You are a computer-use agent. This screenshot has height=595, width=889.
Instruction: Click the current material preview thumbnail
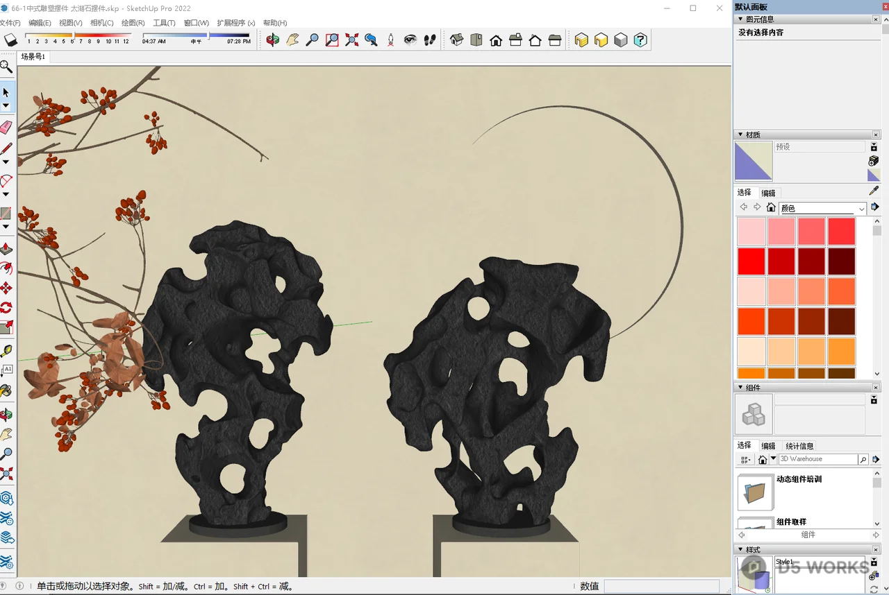tap(754, 161)
